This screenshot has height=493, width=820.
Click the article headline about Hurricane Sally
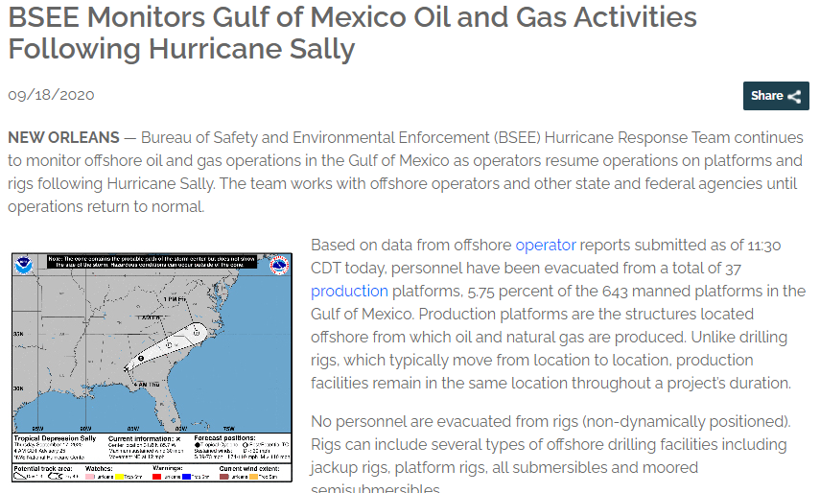[352, 33]
